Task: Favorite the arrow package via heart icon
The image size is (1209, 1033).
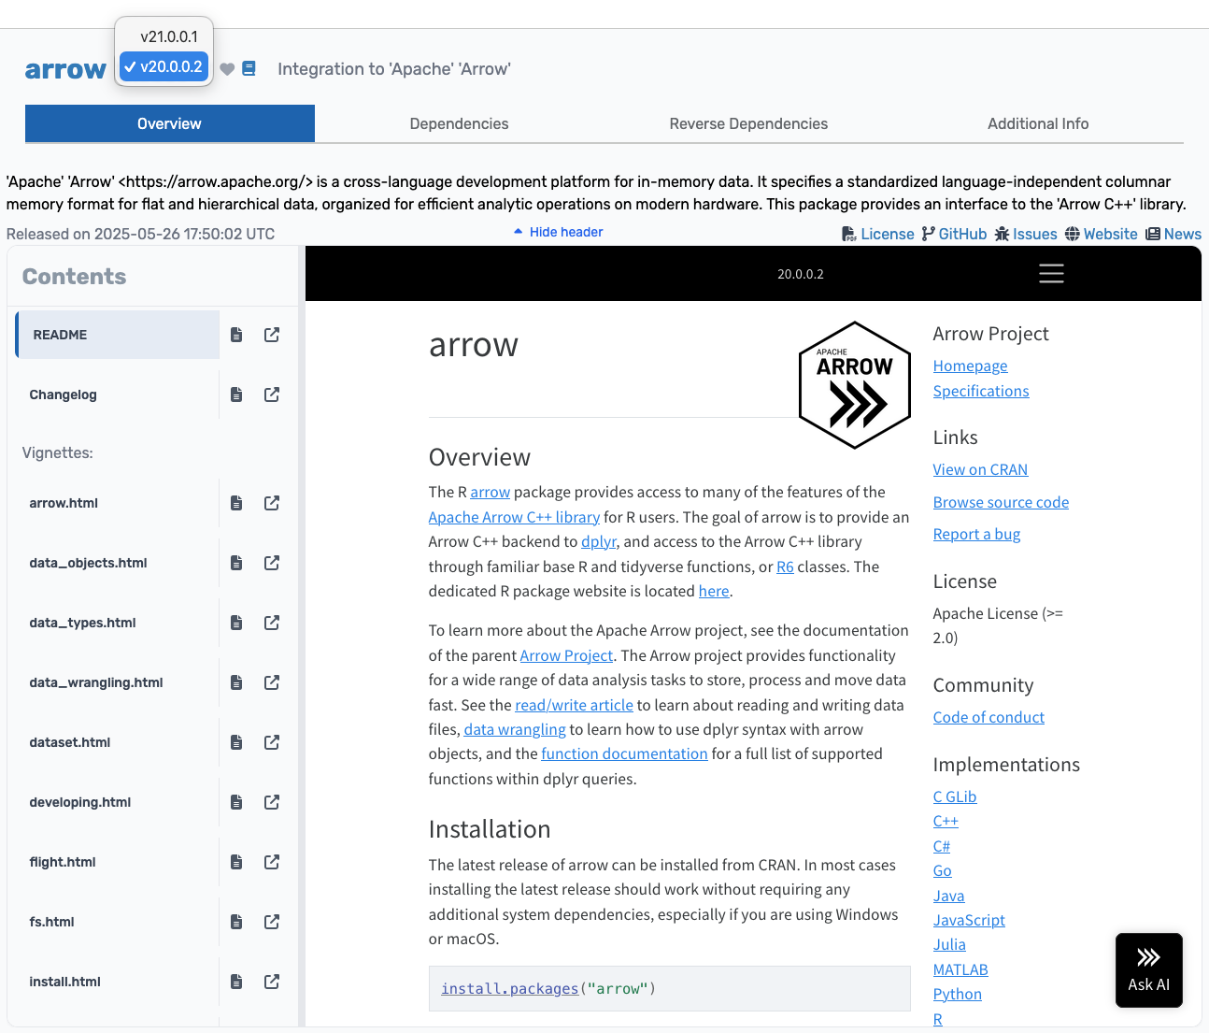Action: point(226,68)
